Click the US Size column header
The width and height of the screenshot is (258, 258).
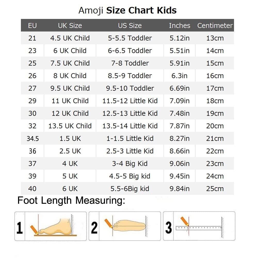tap(130, 26)
